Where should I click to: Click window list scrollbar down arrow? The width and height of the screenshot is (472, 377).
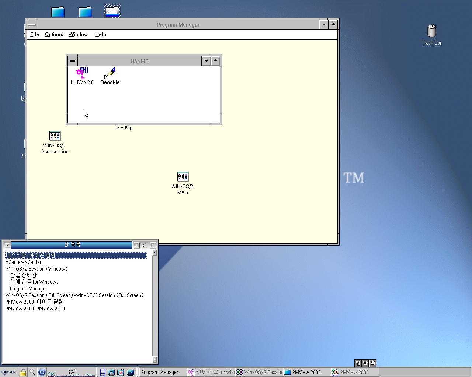(x=155, y=359)
